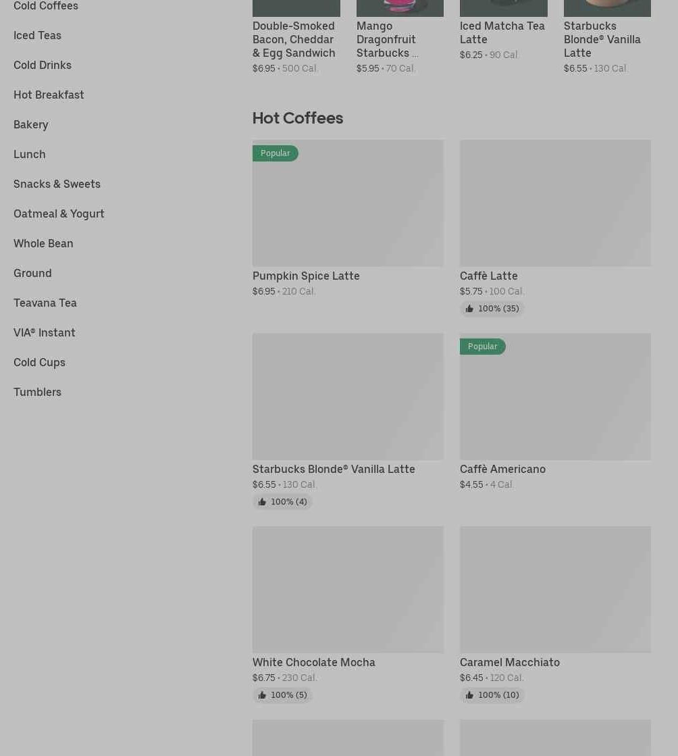Choose Caramel Macchiato item title
The image size is (678, 756).
tap(510, 662)
